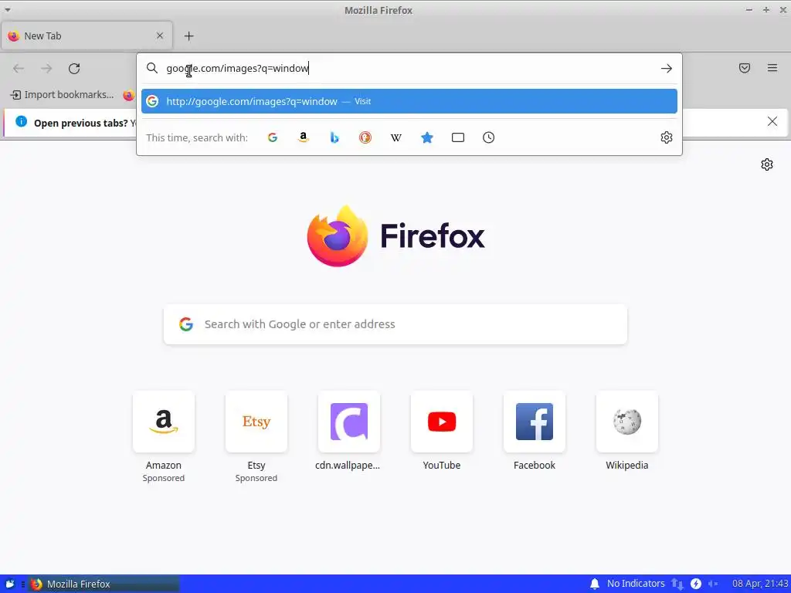
Task: Open the network connections tray icon
Action: [677, 584]
